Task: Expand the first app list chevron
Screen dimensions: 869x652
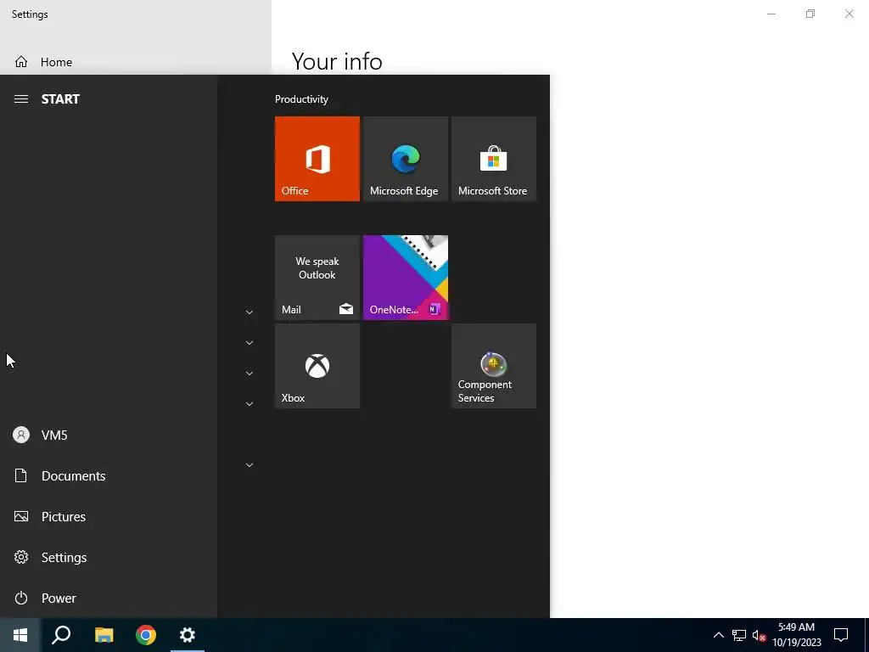Action: click(249, 312)
